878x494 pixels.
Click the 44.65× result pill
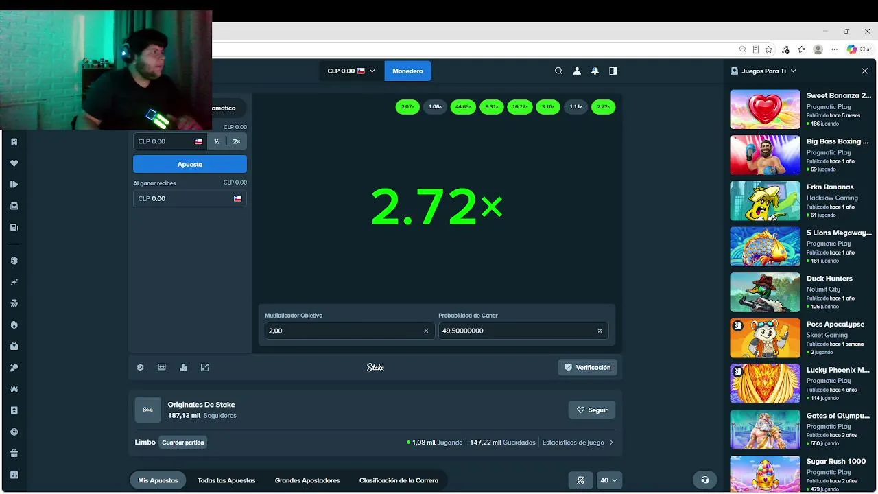(x=463, y=106)
